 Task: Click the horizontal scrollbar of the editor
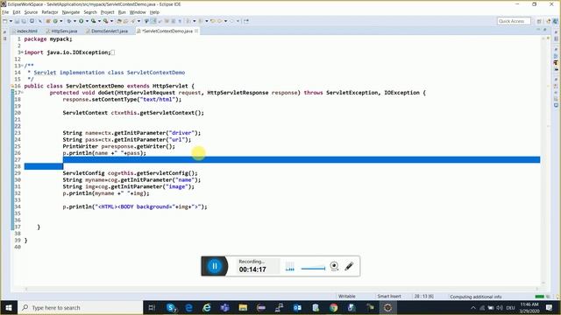pos(281,289)
